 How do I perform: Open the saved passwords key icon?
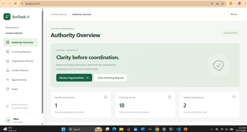217,4
